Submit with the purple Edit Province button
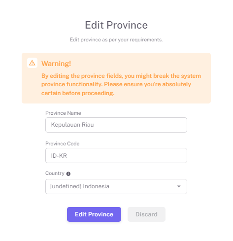The height and width of the screenshot is (241, 233). (94, 214)
